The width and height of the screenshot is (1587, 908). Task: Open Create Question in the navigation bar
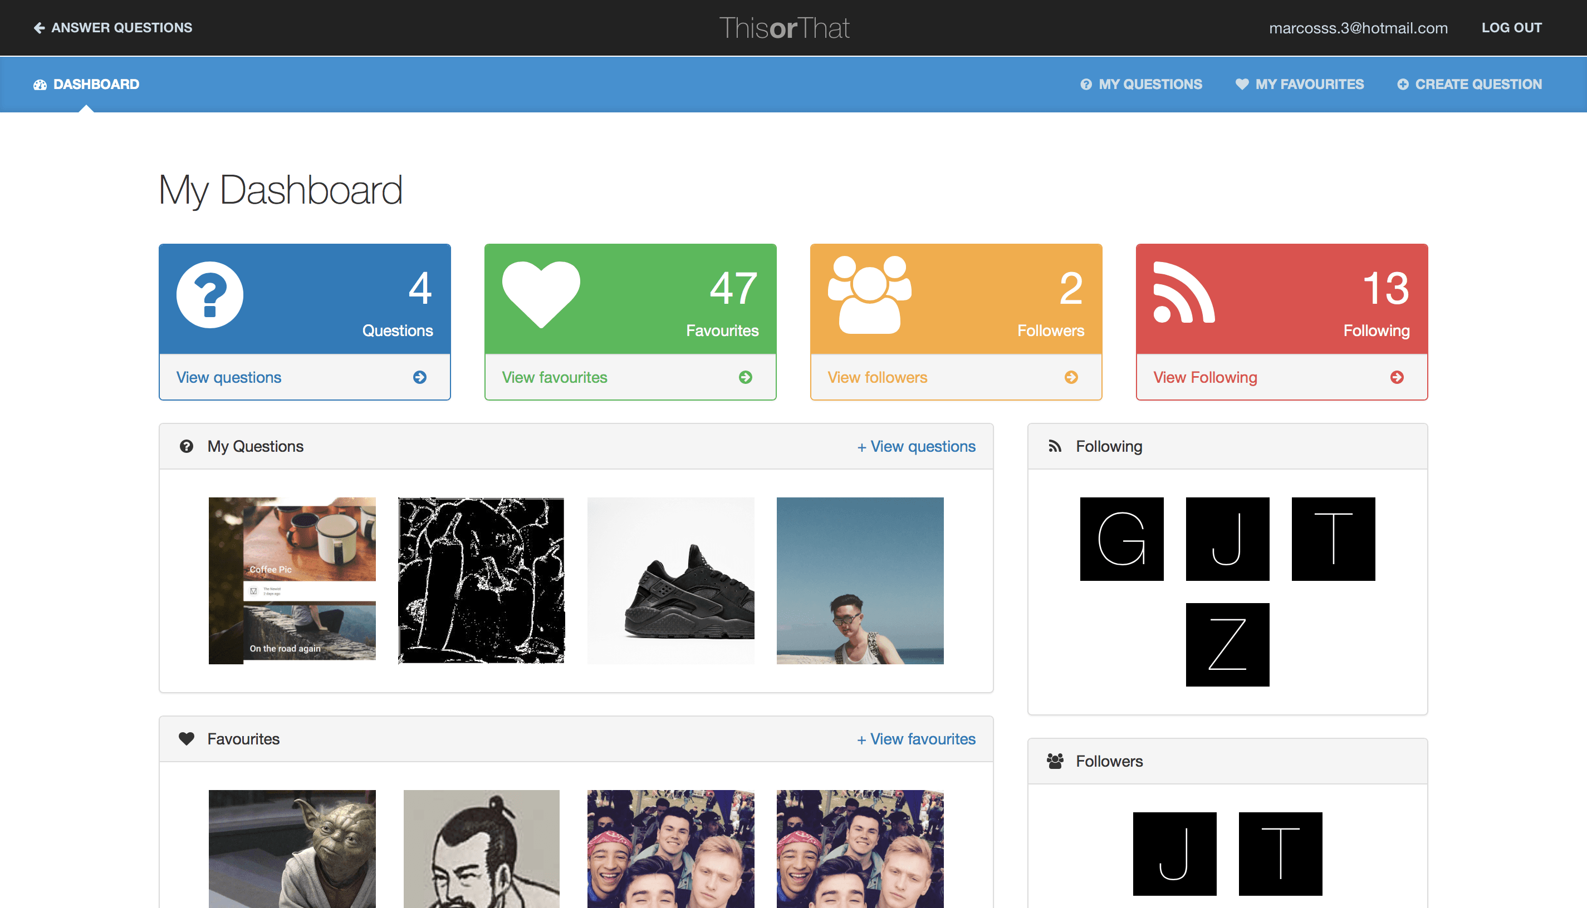pos(1470,84)
